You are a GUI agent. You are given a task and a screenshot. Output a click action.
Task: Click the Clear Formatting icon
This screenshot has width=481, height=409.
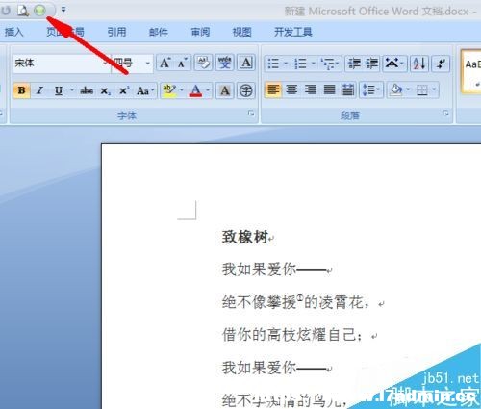(x=203, y=63)
